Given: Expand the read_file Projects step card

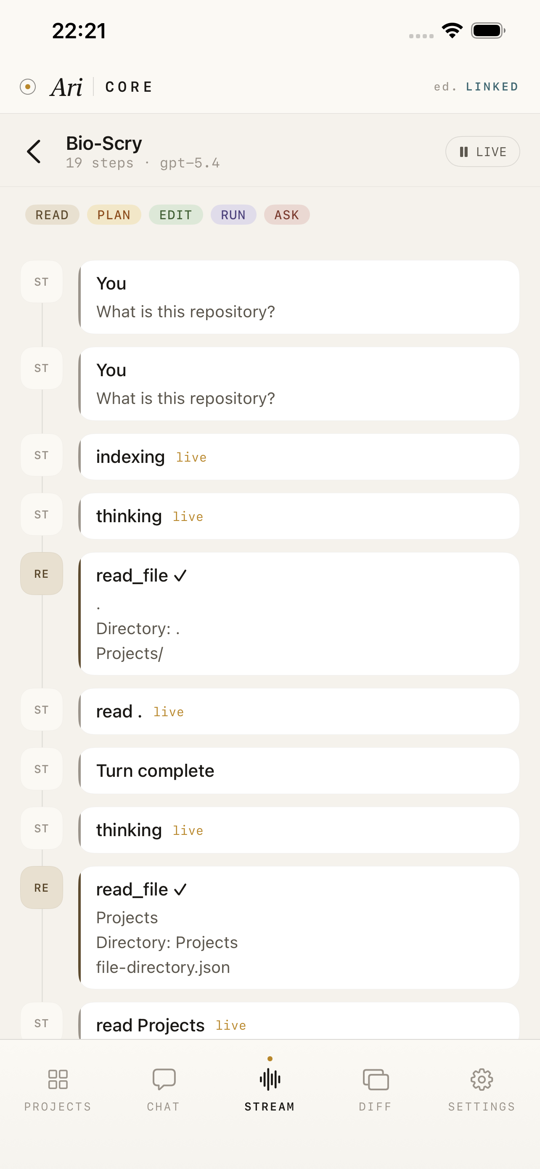Looking at the screenshot, I should (299, 927).
